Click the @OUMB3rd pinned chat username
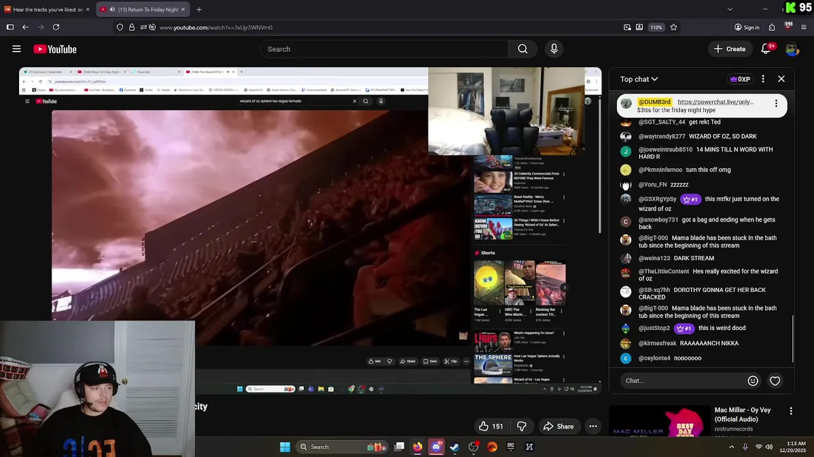The height and width of the screenshot is (457, 814). click(654, 102)
